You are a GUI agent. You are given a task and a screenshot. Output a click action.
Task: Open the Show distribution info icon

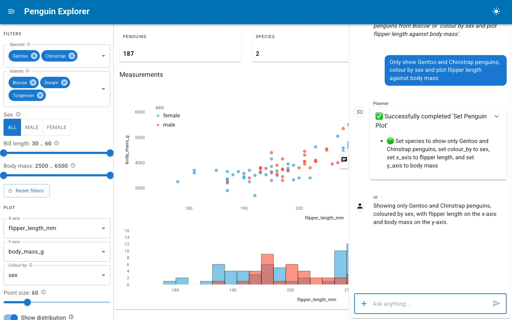click(71, 317)
